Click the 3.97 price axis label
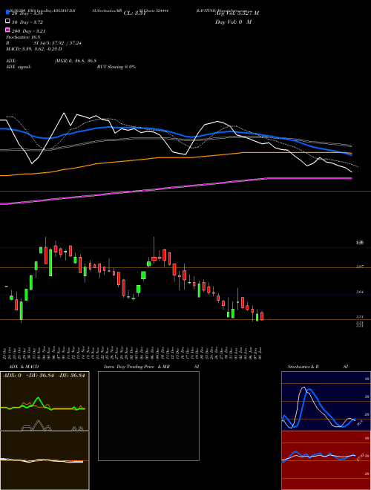This screenshot has height=490, width=371. click(360, 267)
